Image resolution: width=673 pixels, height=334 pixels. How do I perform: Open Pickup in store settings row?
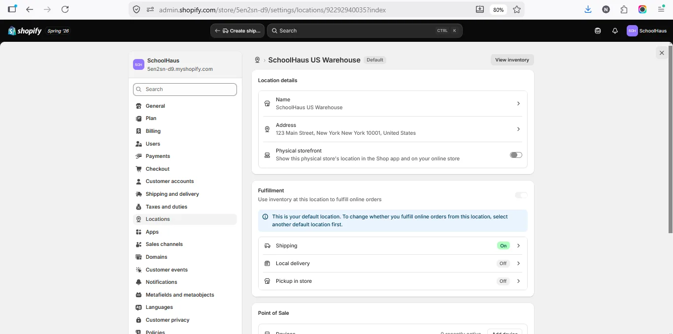click(x=393, y=281)
